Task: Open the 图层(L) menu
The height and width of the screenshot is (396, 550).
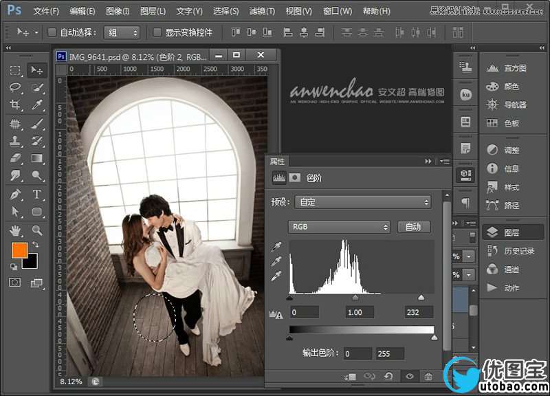Action: 153,11
